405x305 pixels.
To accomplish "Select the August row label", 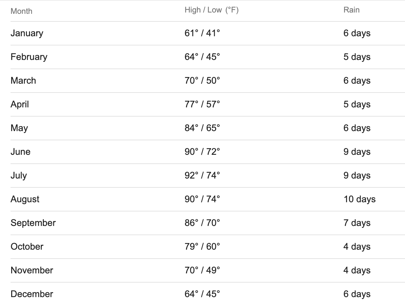I will (x=25, y=199).
